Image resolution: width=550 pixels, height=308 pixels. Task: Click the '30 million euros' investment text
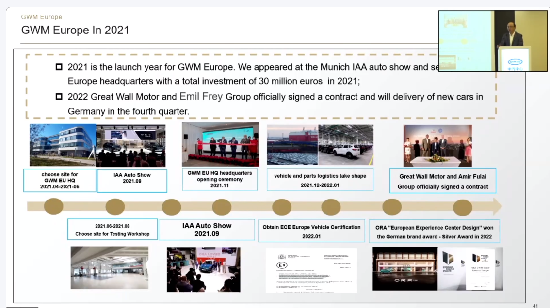(x=291, y=81)
